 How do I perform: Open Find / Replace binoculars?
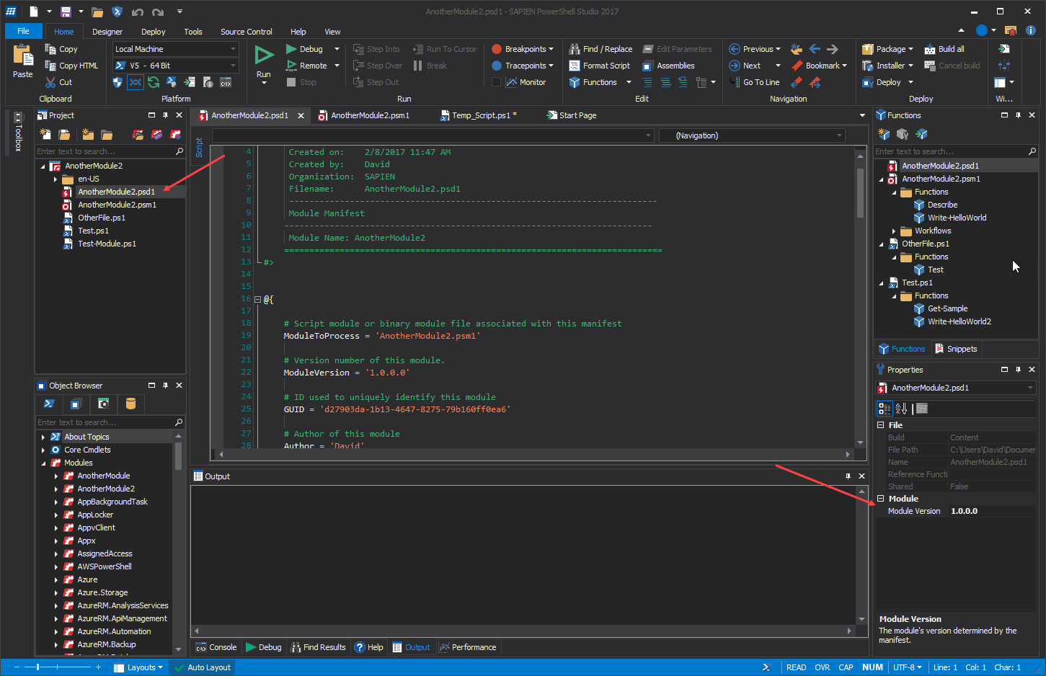[600, 49]
